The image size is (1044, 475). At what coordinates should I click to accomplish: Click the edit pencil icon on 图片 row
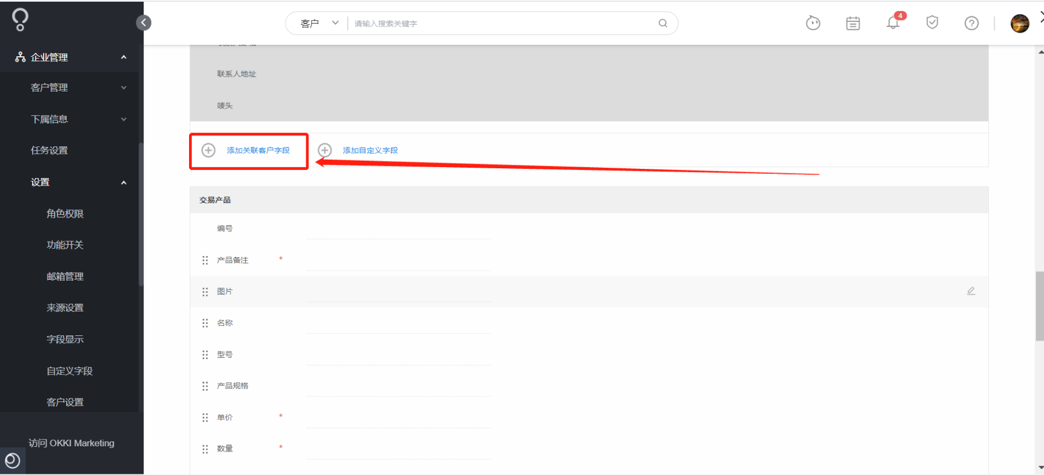pyautogui.click(x=970, y=291)
